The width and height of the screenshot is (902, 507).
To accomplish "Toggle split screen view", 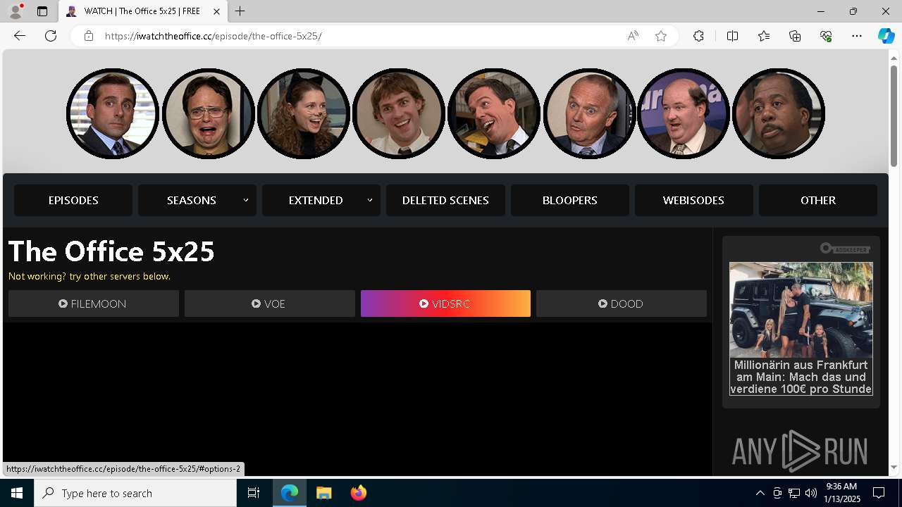I will [732, 36].
